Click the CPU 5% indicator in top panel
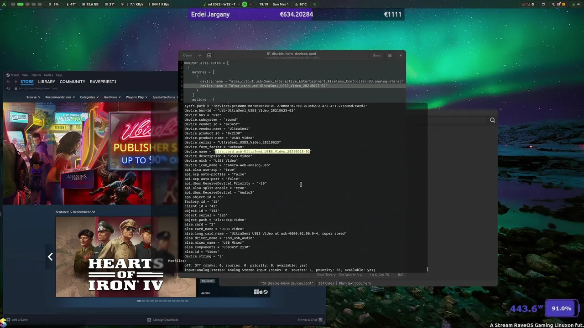 point(54,4)
